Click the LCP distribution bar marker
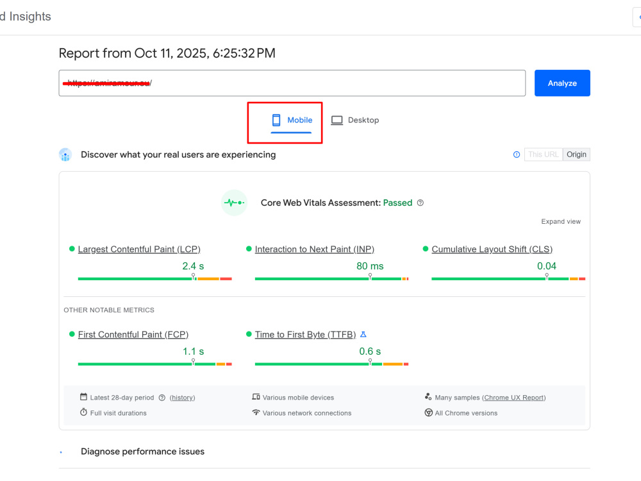 [x=194, y=277]
